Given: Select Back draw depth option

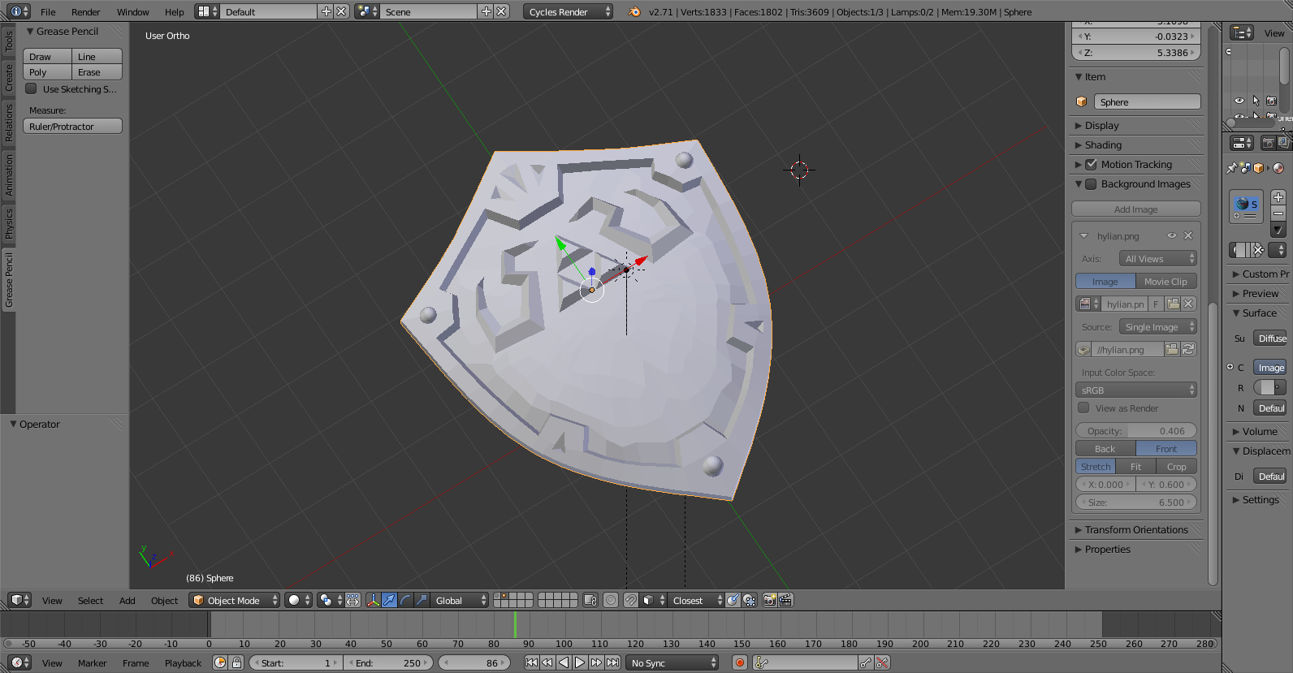Looking at the screenshot, I should point(1105,448).
